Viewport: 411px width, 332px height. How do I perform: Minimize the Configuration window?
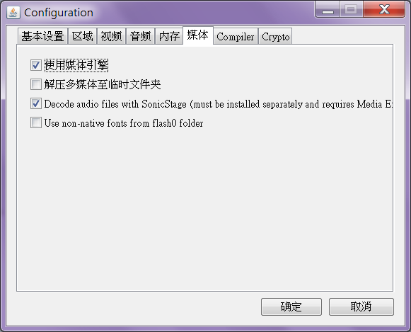pyautogui.click(x=328, y=9)
